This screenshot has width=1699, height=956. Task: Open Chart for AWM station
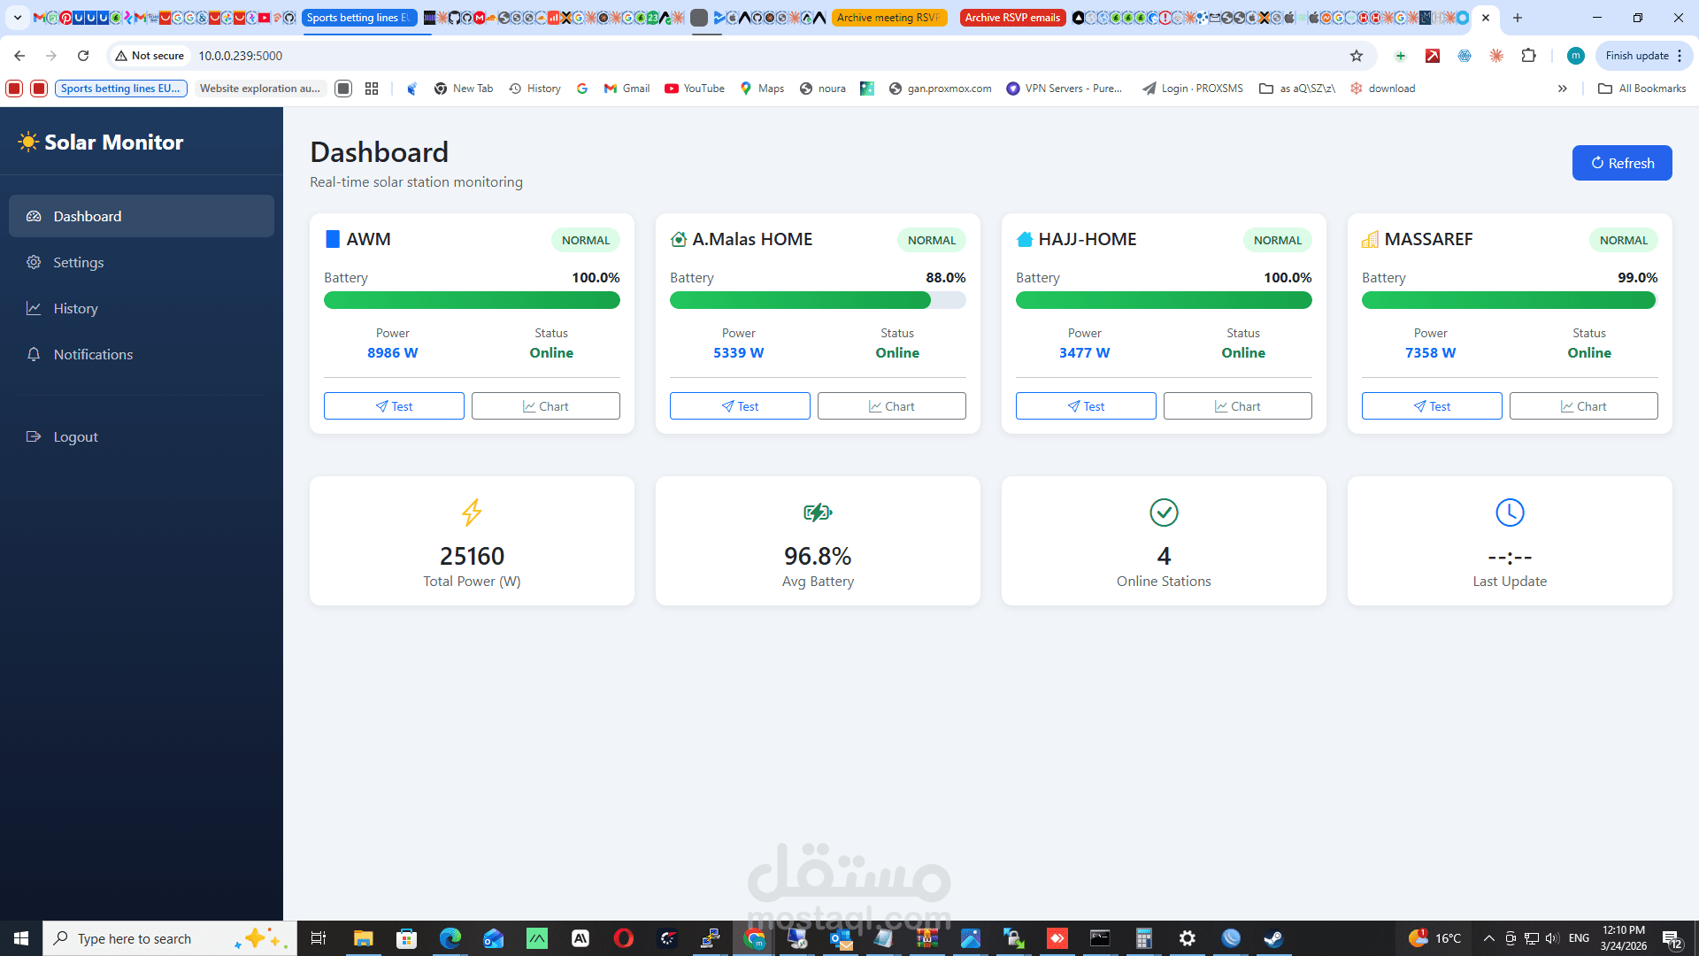pos(545,406)
